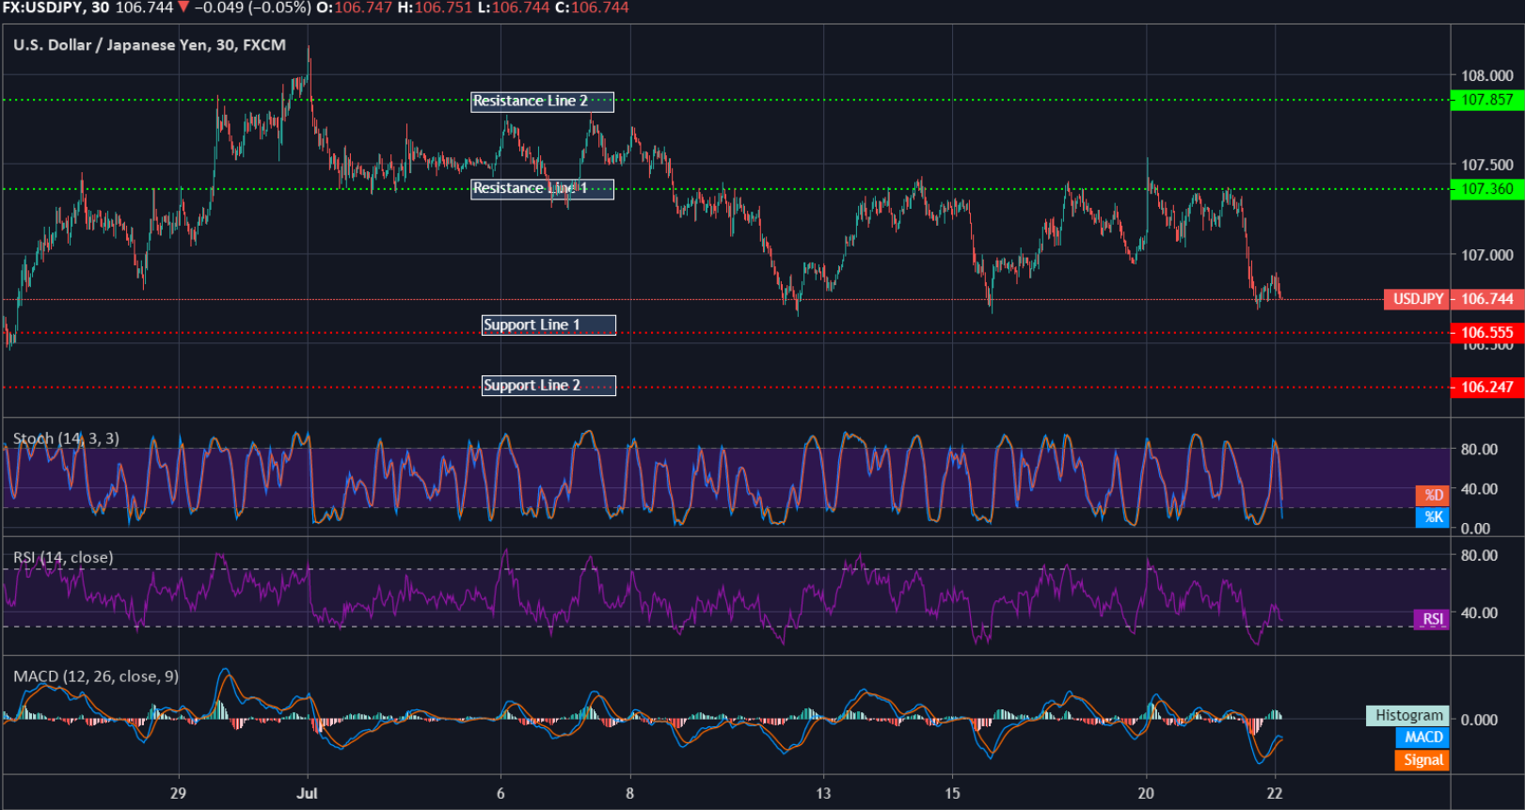Click the RSI (14, close) indicator title
The height and width of the screenshot is (810, 1525).
[x=63, y=557]
